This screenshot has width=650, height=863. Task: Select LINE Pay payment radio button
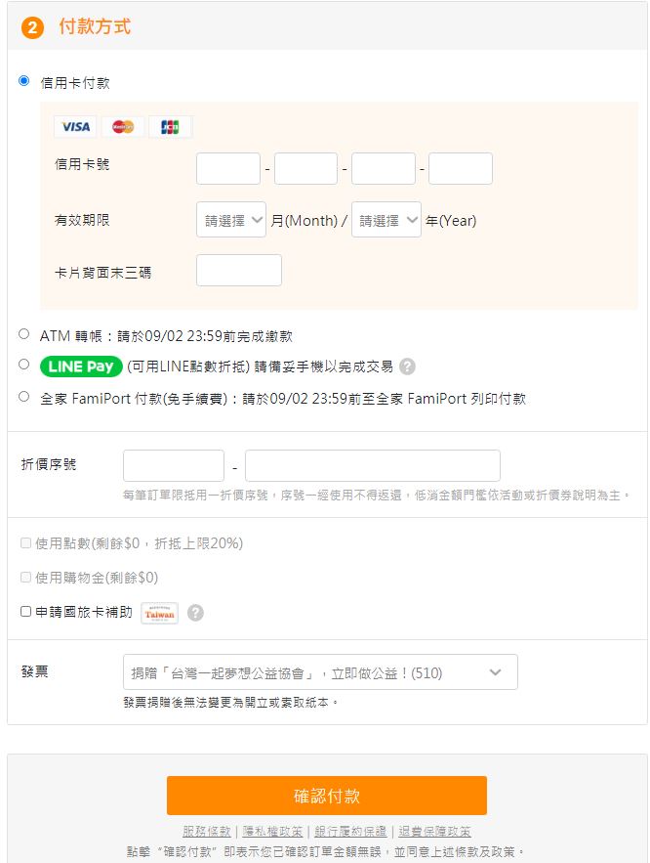coord(24,365)
